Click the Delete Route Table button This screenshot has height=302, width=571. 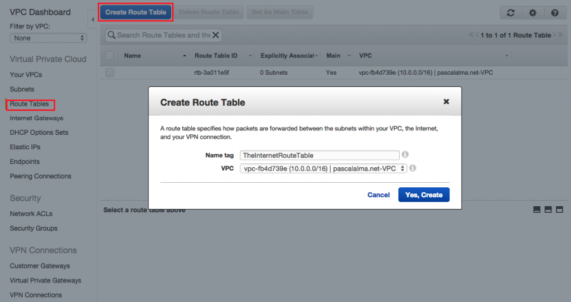coord(209,12)
